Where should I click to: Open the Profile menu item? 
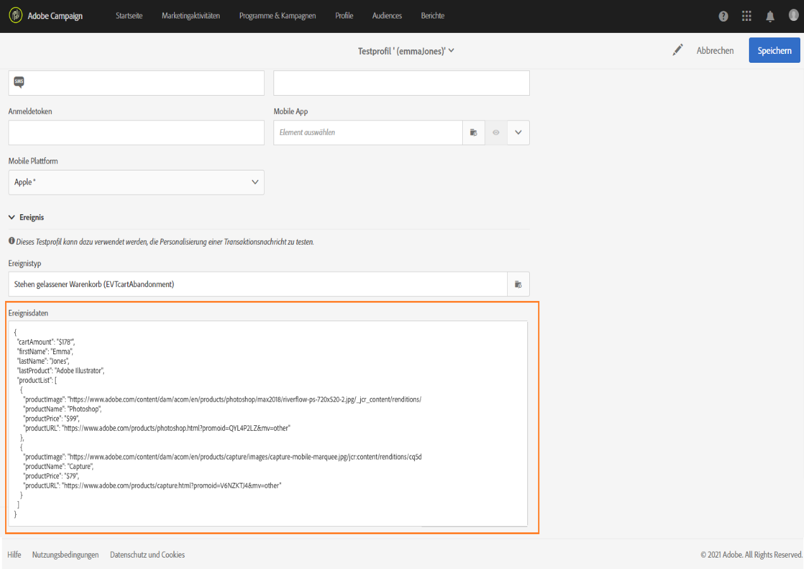pyautogui.click(x=344, y=16)
